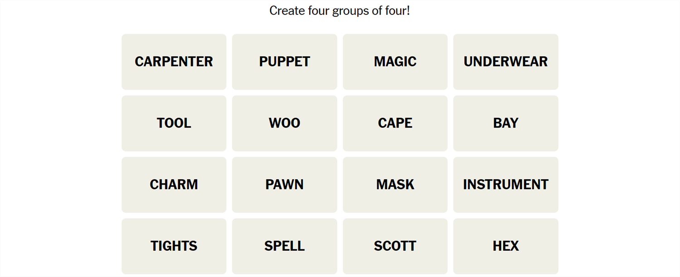Mark the card labeled CARPENTER as selected
680x277 pixels.
tap(174, 62)
